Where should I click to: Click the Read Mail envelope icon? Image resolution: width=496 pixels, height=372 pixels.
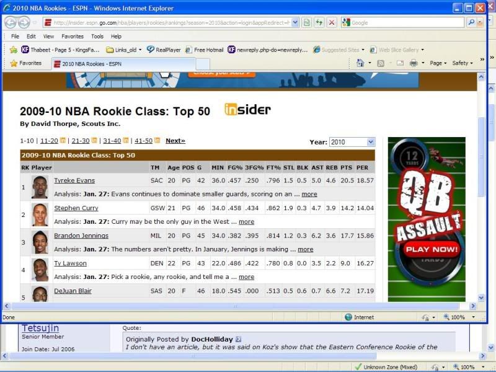[x=400, y=63]
